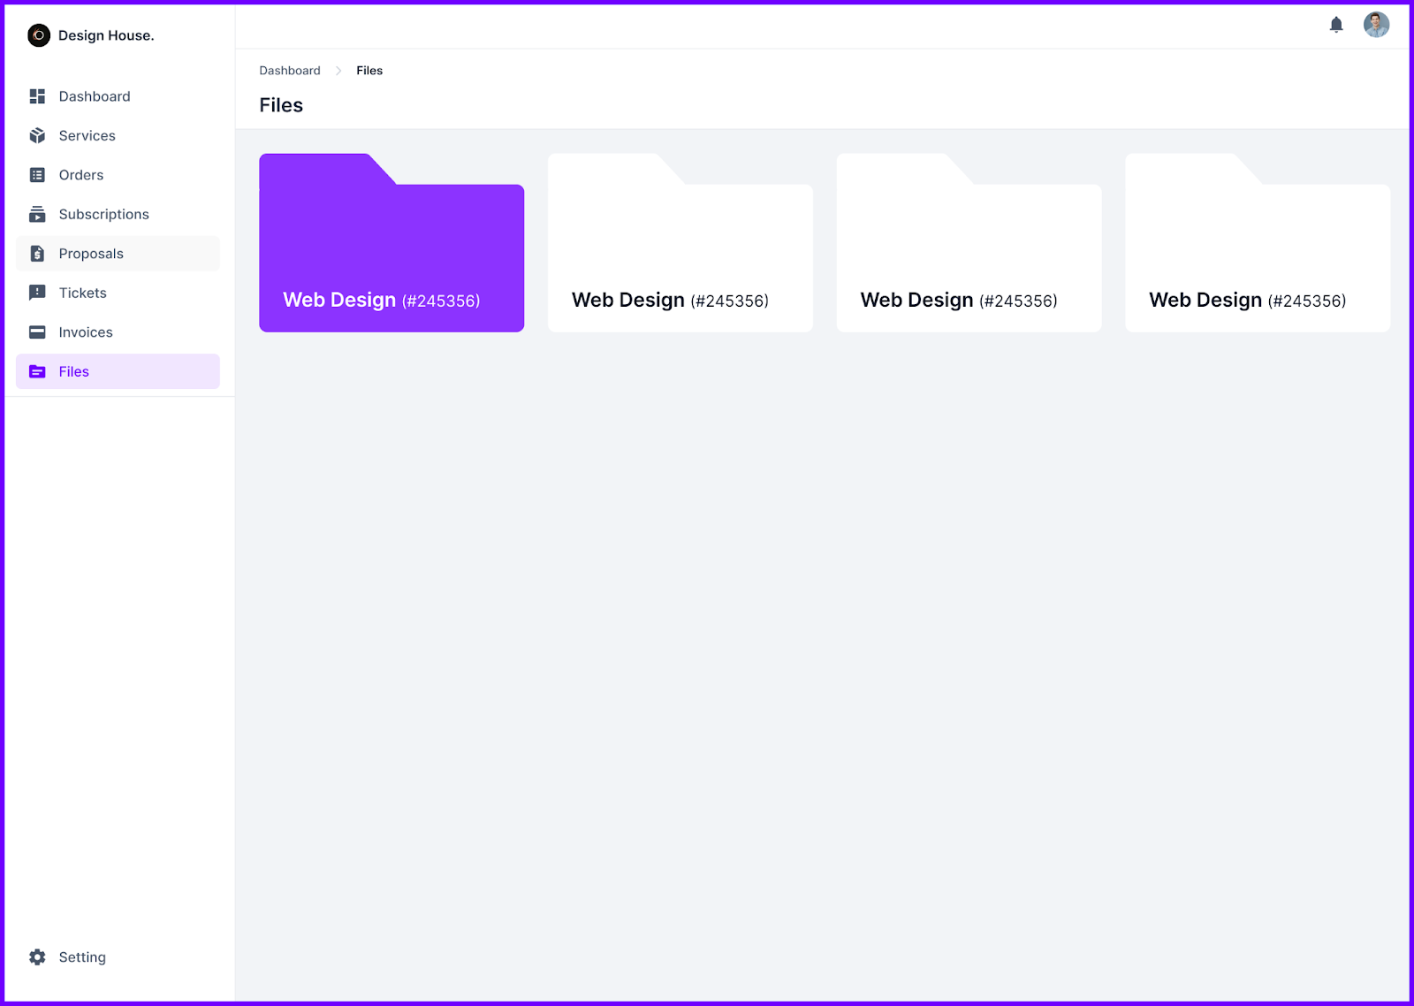Select the Dashboard icon in the sidebar
Image resolution: width=1414 pixels, height=1006 pixels.
coord(37,95)
